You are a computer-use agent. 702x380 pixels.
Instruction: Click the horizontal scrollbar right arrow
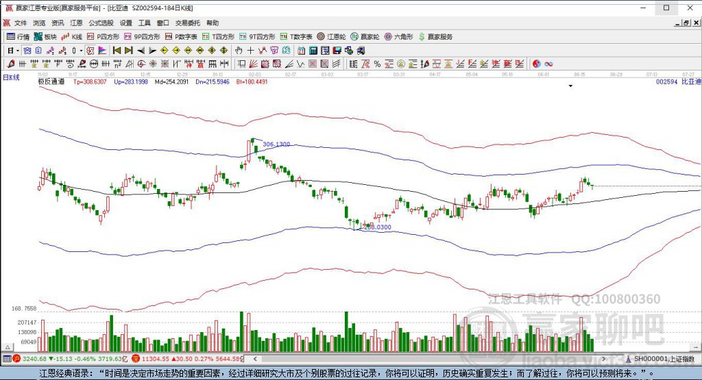(x=603, y=359)
